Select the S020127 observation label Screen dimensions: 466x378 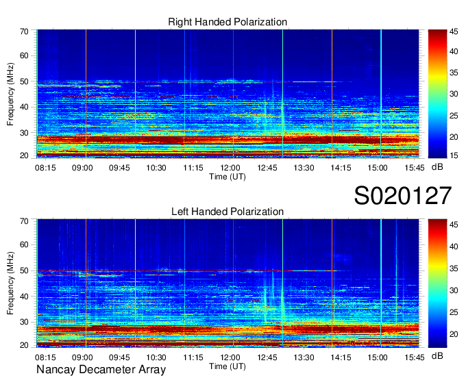[x=403, y=196]
